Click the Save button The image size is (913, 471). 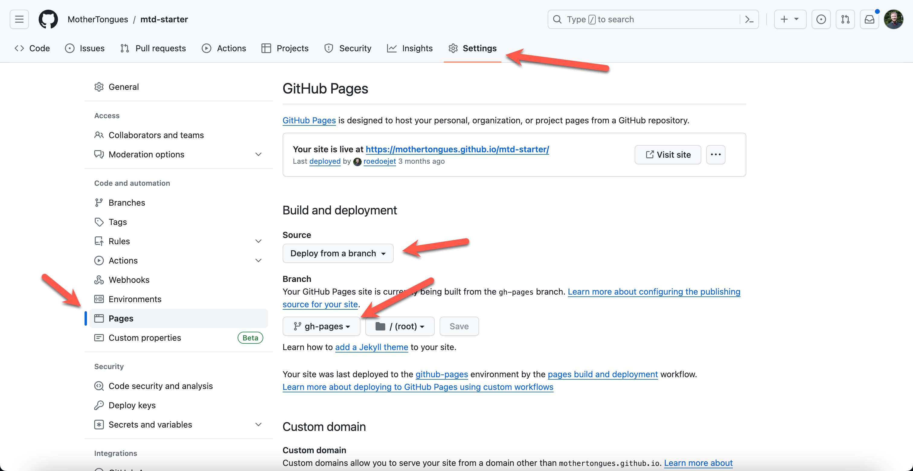point(459,326)
